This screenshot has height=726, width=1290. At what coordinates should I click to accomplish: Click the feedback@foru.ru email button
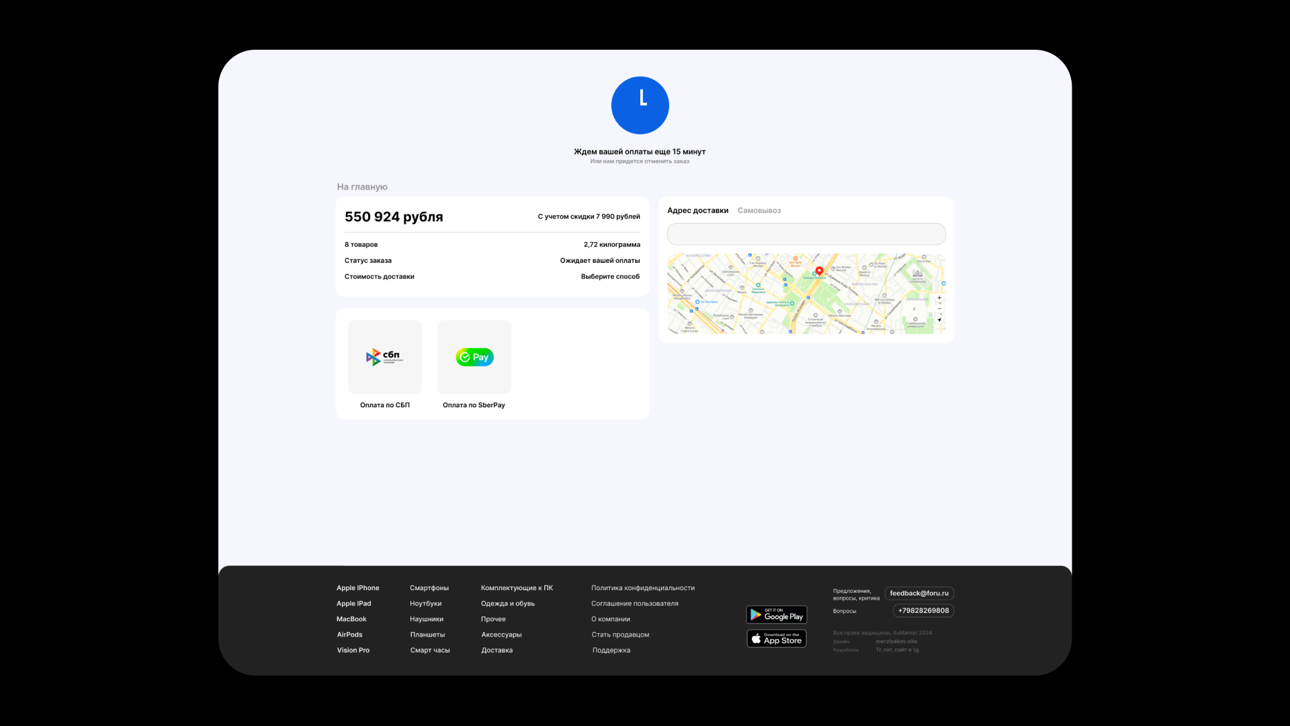coord(919,593)
